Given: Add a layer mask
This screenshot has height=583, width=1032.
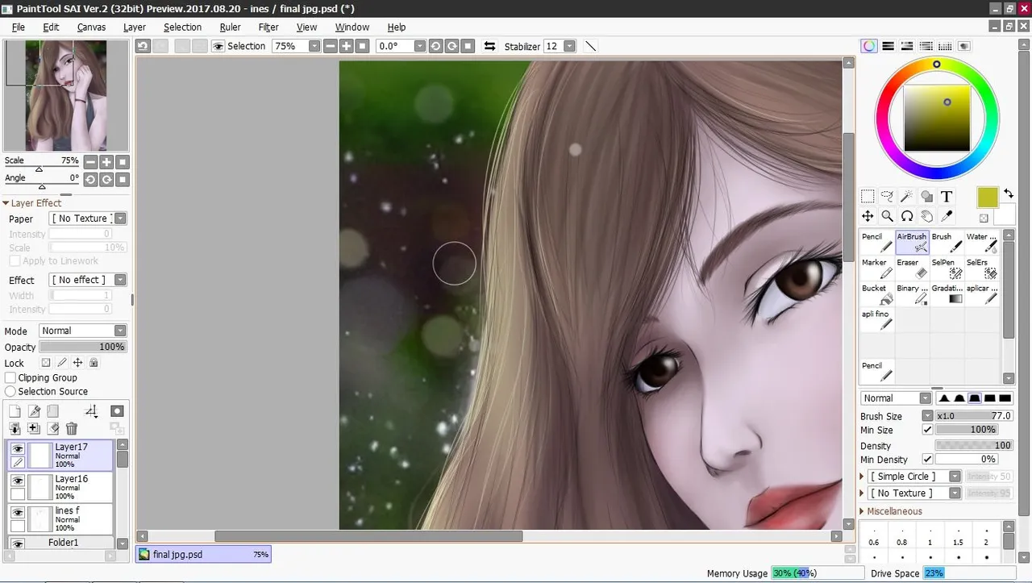Looking at the screenshot, I should [117, 411].
